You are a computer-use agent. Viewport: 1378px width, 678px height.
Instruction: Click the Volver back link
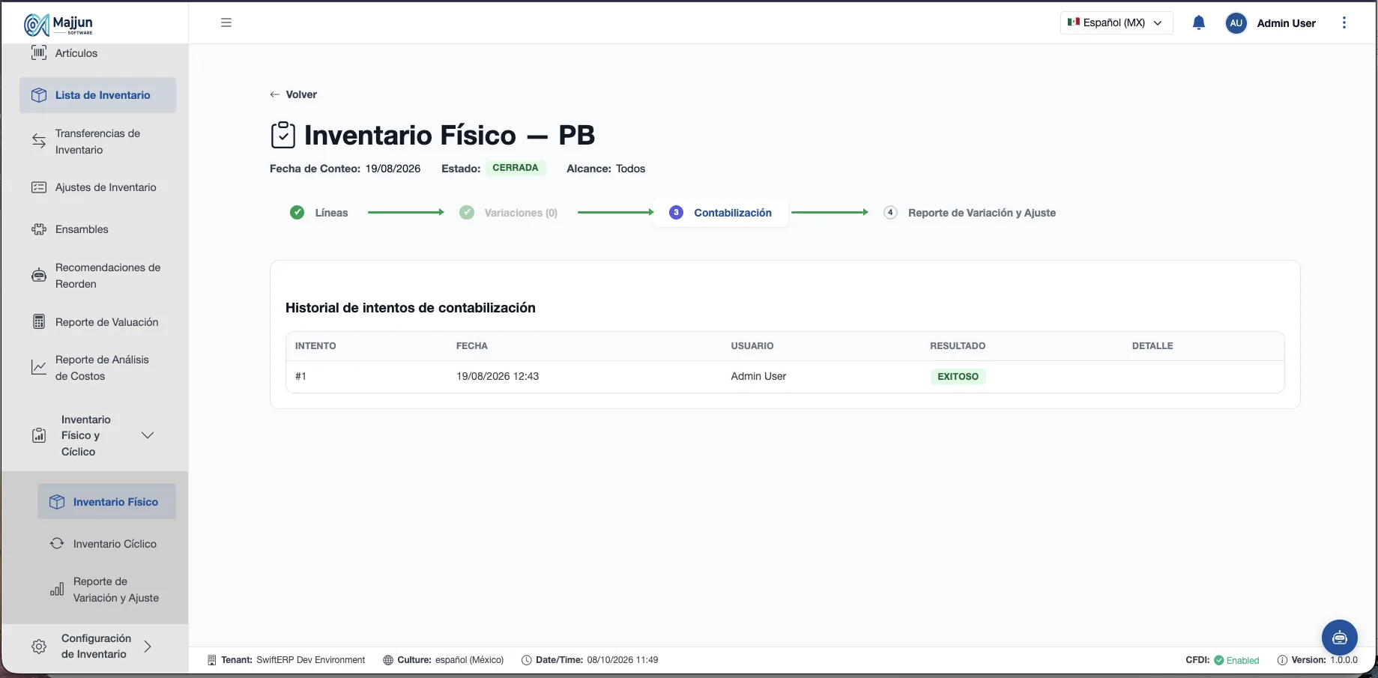tap(294, 94)
